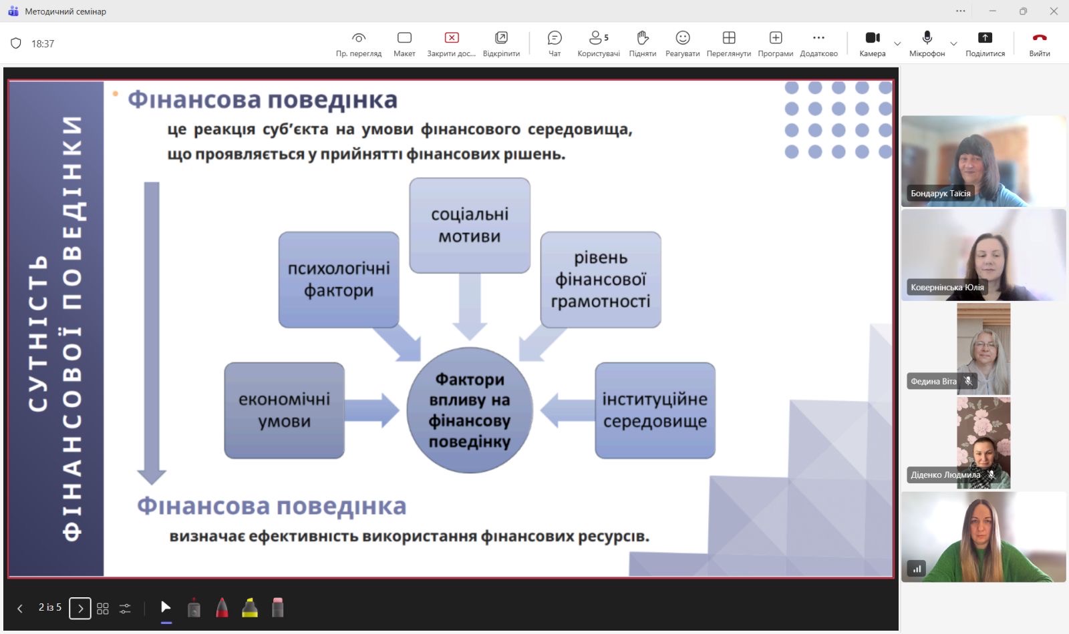Open the Макет layout menu

tap(404, 43)
